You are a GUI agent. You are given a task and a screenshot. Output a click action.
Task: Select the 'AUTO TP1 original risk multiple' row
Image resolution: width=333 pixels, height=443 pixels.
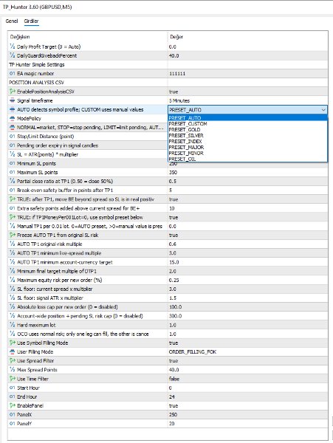[x=168, y=244]
